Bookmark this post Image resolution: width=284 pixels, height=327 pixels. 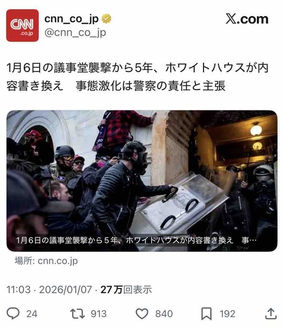pos(206,313)
